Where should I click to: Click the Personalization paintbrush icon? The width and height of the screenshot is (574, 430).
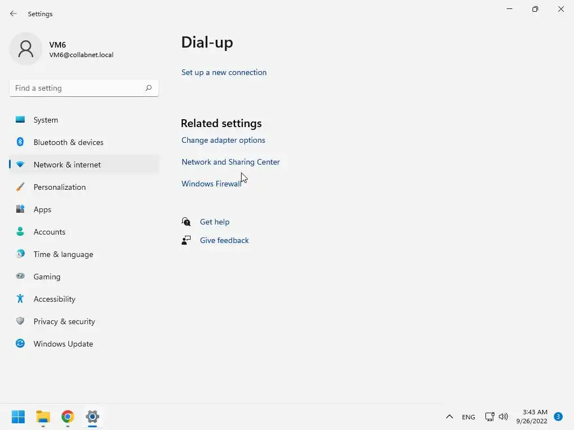click(x=20, y=187)
